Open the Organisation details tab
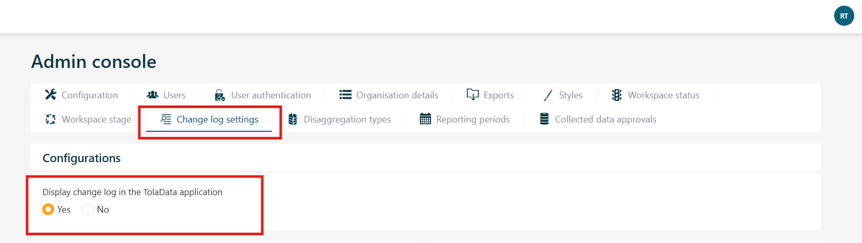This screenshot has width=862, height=243. (x=396, y=95)
